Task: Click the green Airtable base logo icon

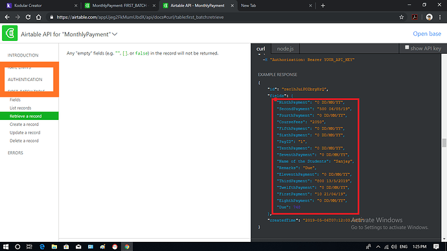Action: 10,34
